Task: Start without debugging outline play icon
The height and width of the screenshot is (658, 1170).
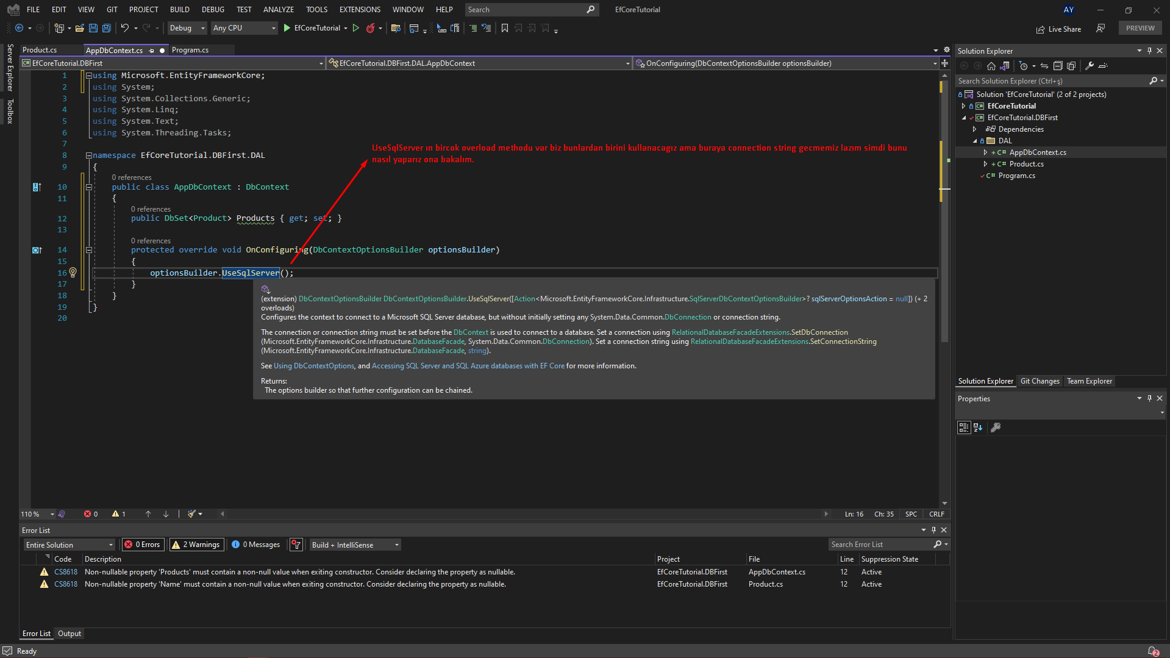Action: (x=356, y=28)
